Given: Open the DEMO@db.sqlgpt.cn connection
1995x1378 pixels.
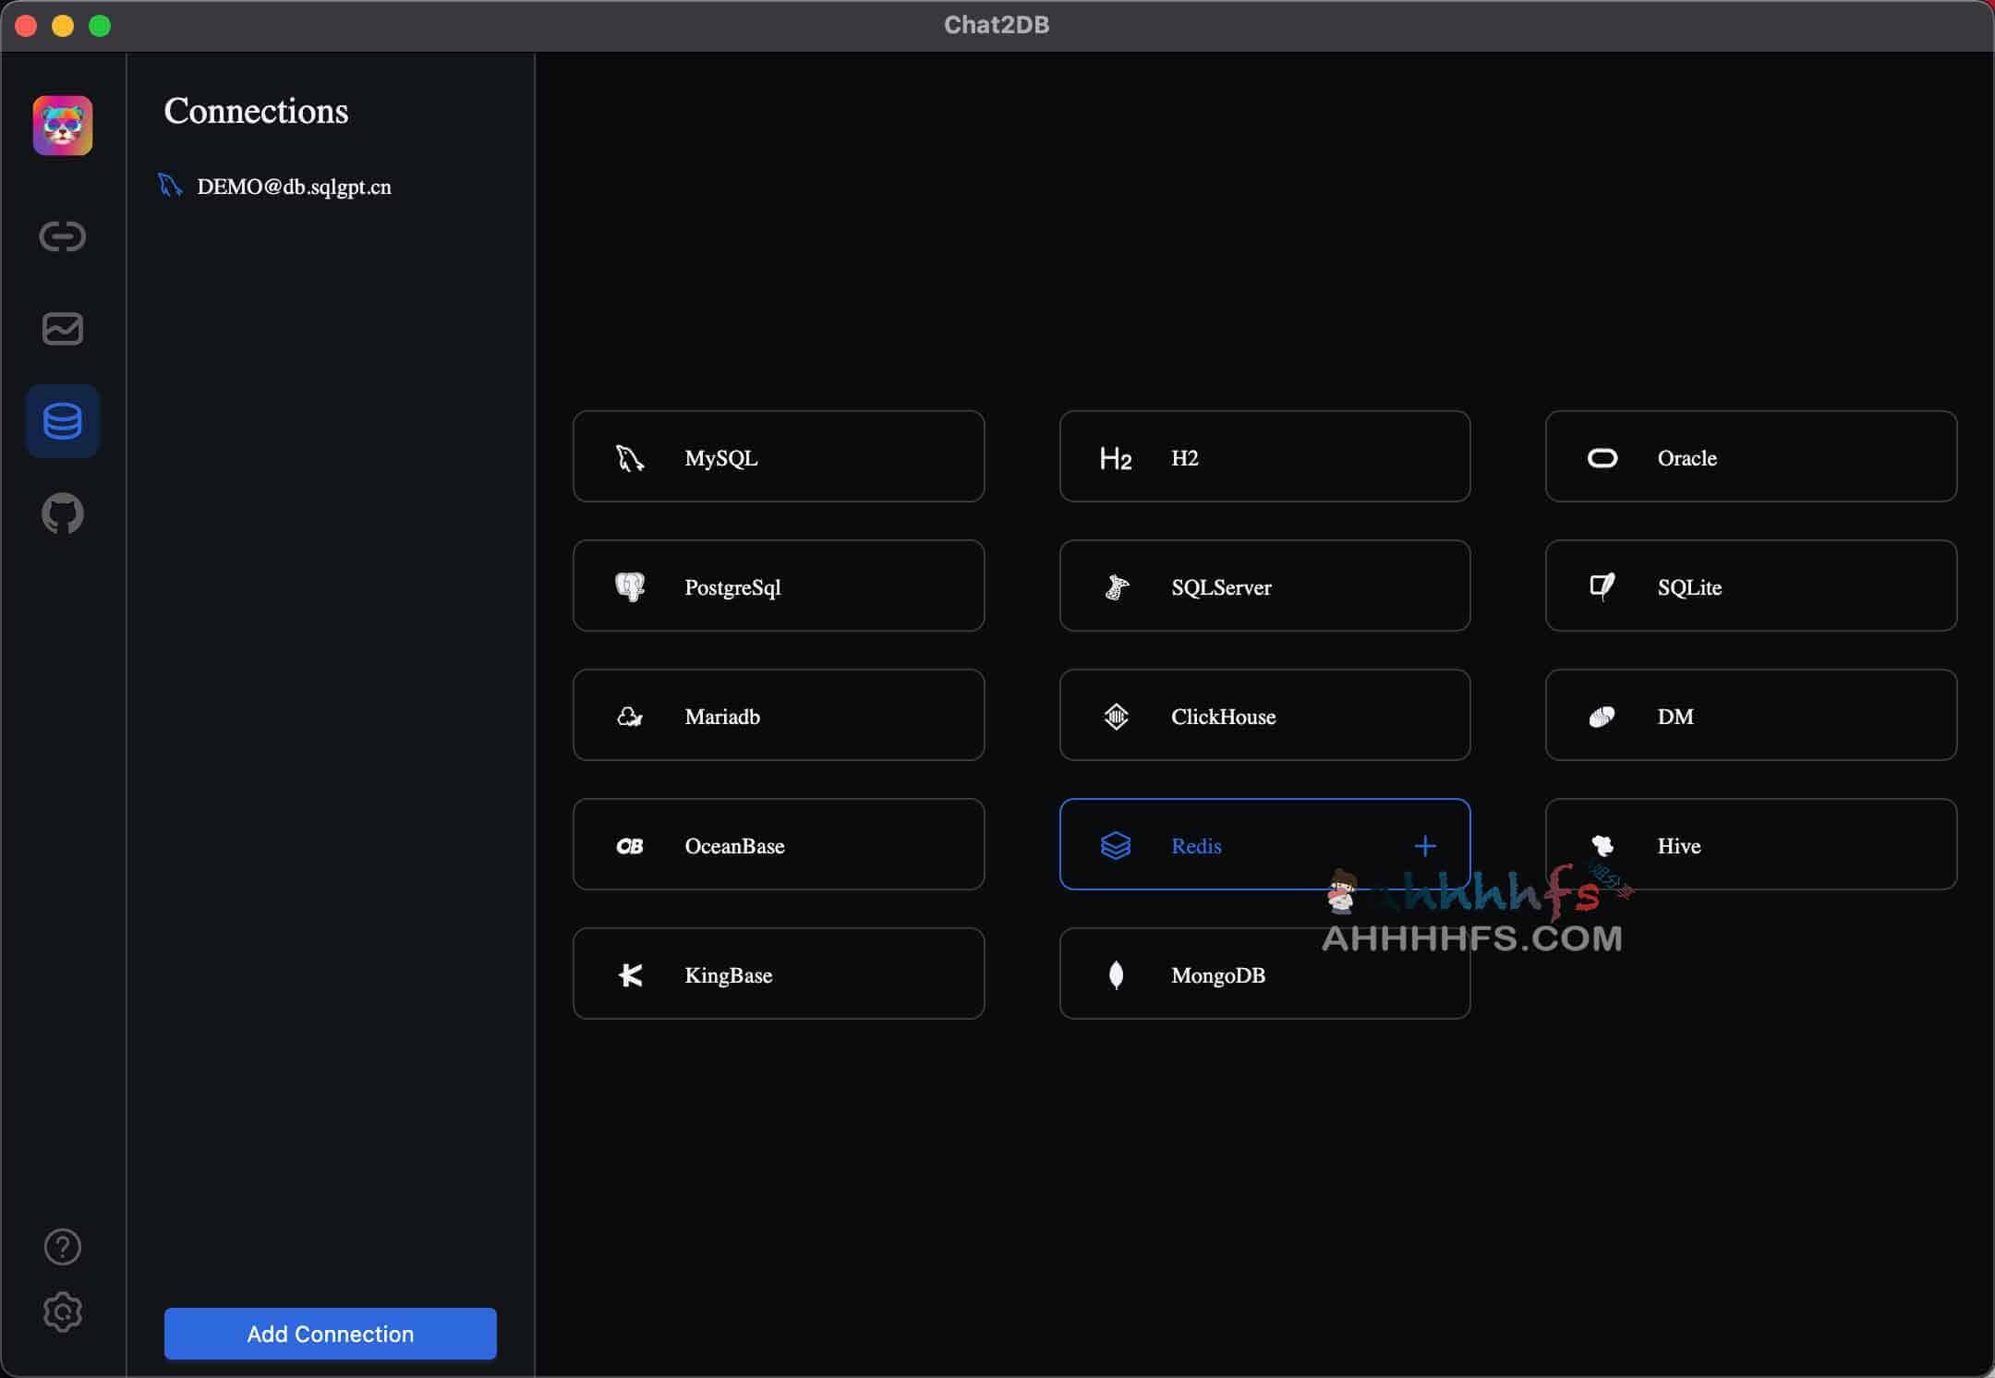Looking at the screenshot, I should 294,186.
